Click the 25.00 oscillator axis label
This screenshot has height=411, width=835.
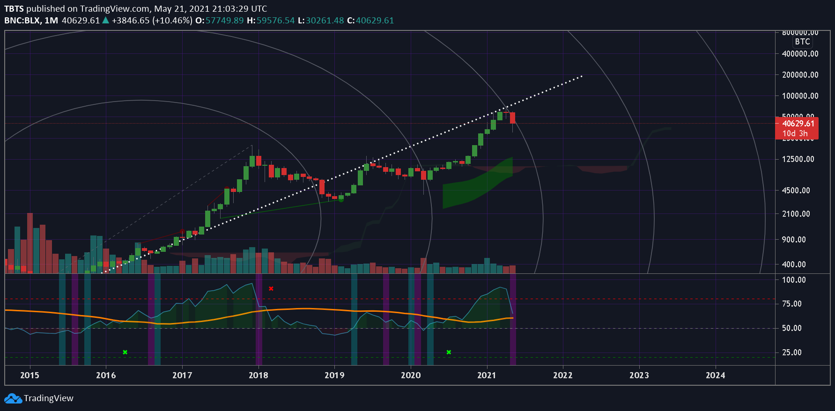pyautogui.click(x=792, y=352)
